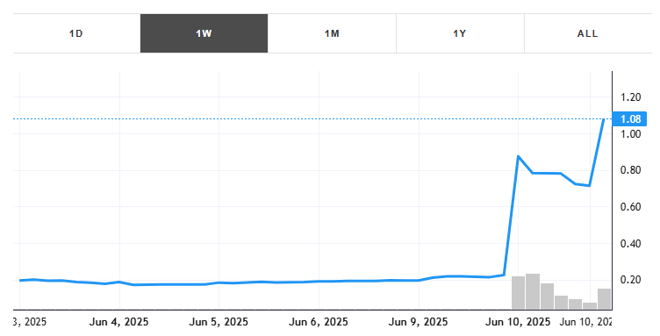Click the price line's 0.88 spike peak
The height and width of the screenshot is (336, 660).
[518, 156]
